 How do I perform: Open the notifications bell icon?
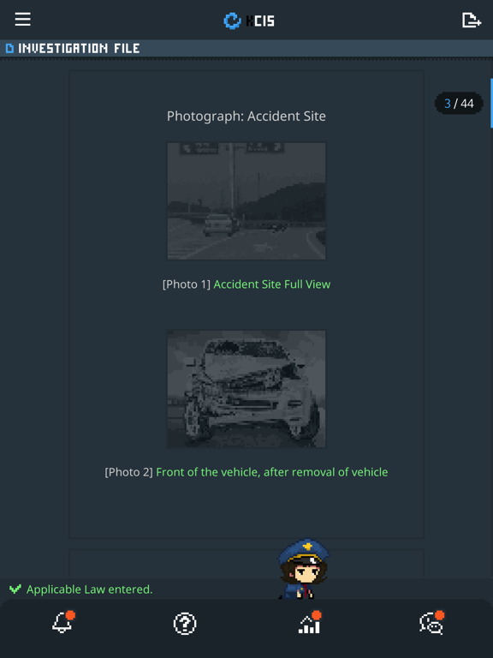tap(62, 622)
